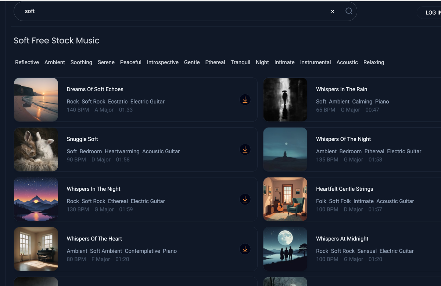The width and height of the screenshot is (441, 286).
Task: Filter by the Relaxing tag
Action: (x=374, y=62)
